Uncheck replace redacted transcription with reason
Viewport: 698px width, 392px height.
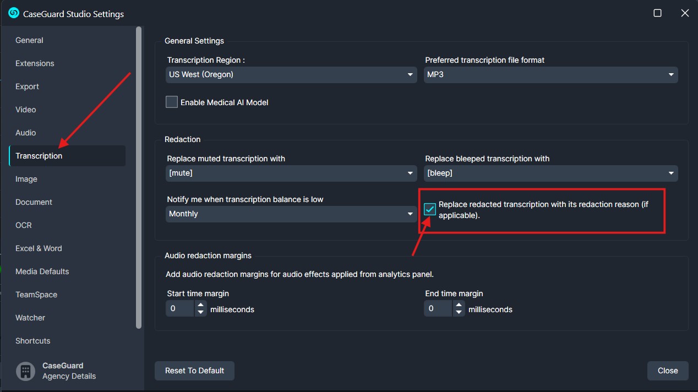(x=430, y=209)
